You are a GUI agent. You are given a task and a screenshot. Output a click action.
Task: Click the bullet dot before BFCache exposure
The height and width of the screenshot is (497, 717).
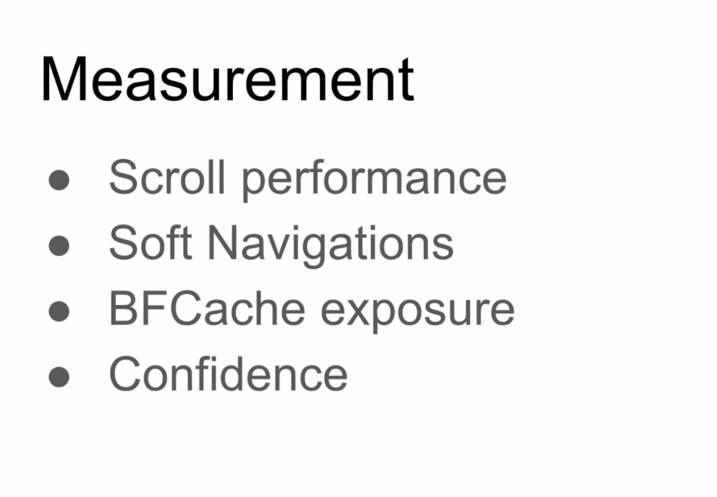pyautogui.click(x=59, y=311)
